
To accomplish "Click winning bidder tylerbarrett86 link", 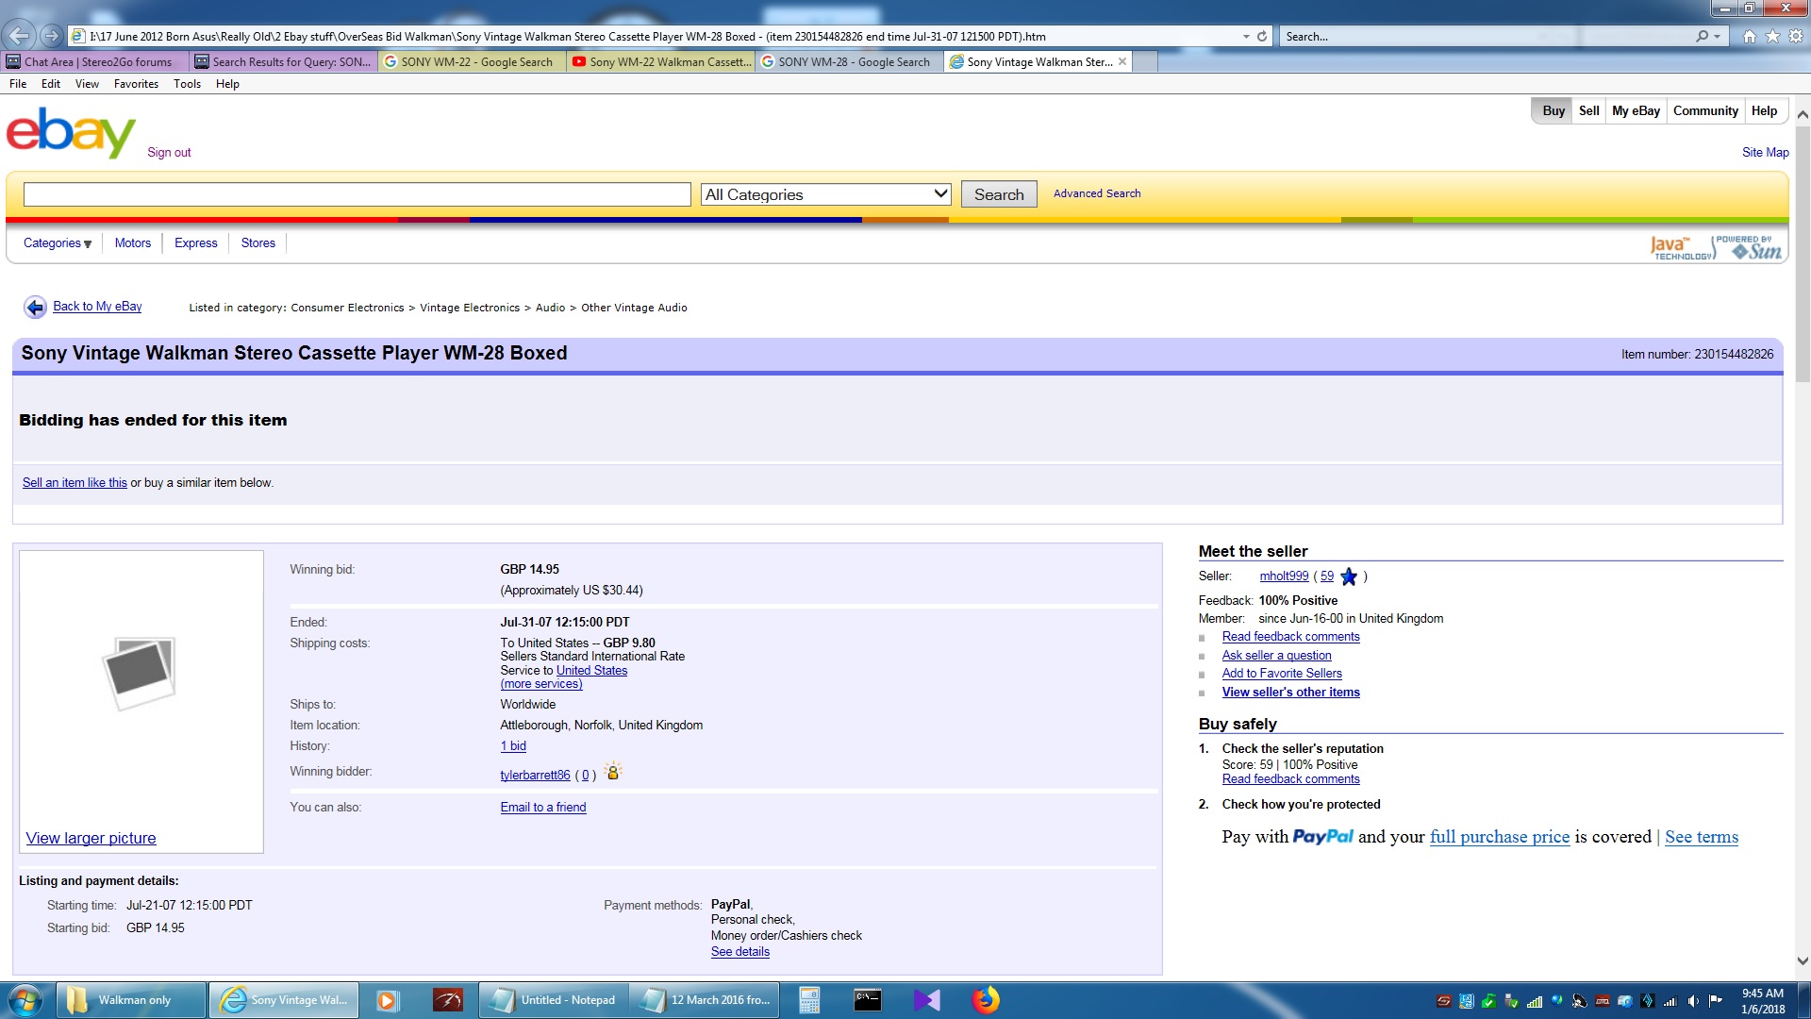I will [x=535, y=776].
